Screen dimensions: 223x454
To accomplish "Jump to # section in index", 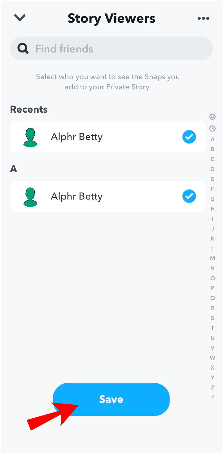I will pos(212,398).
